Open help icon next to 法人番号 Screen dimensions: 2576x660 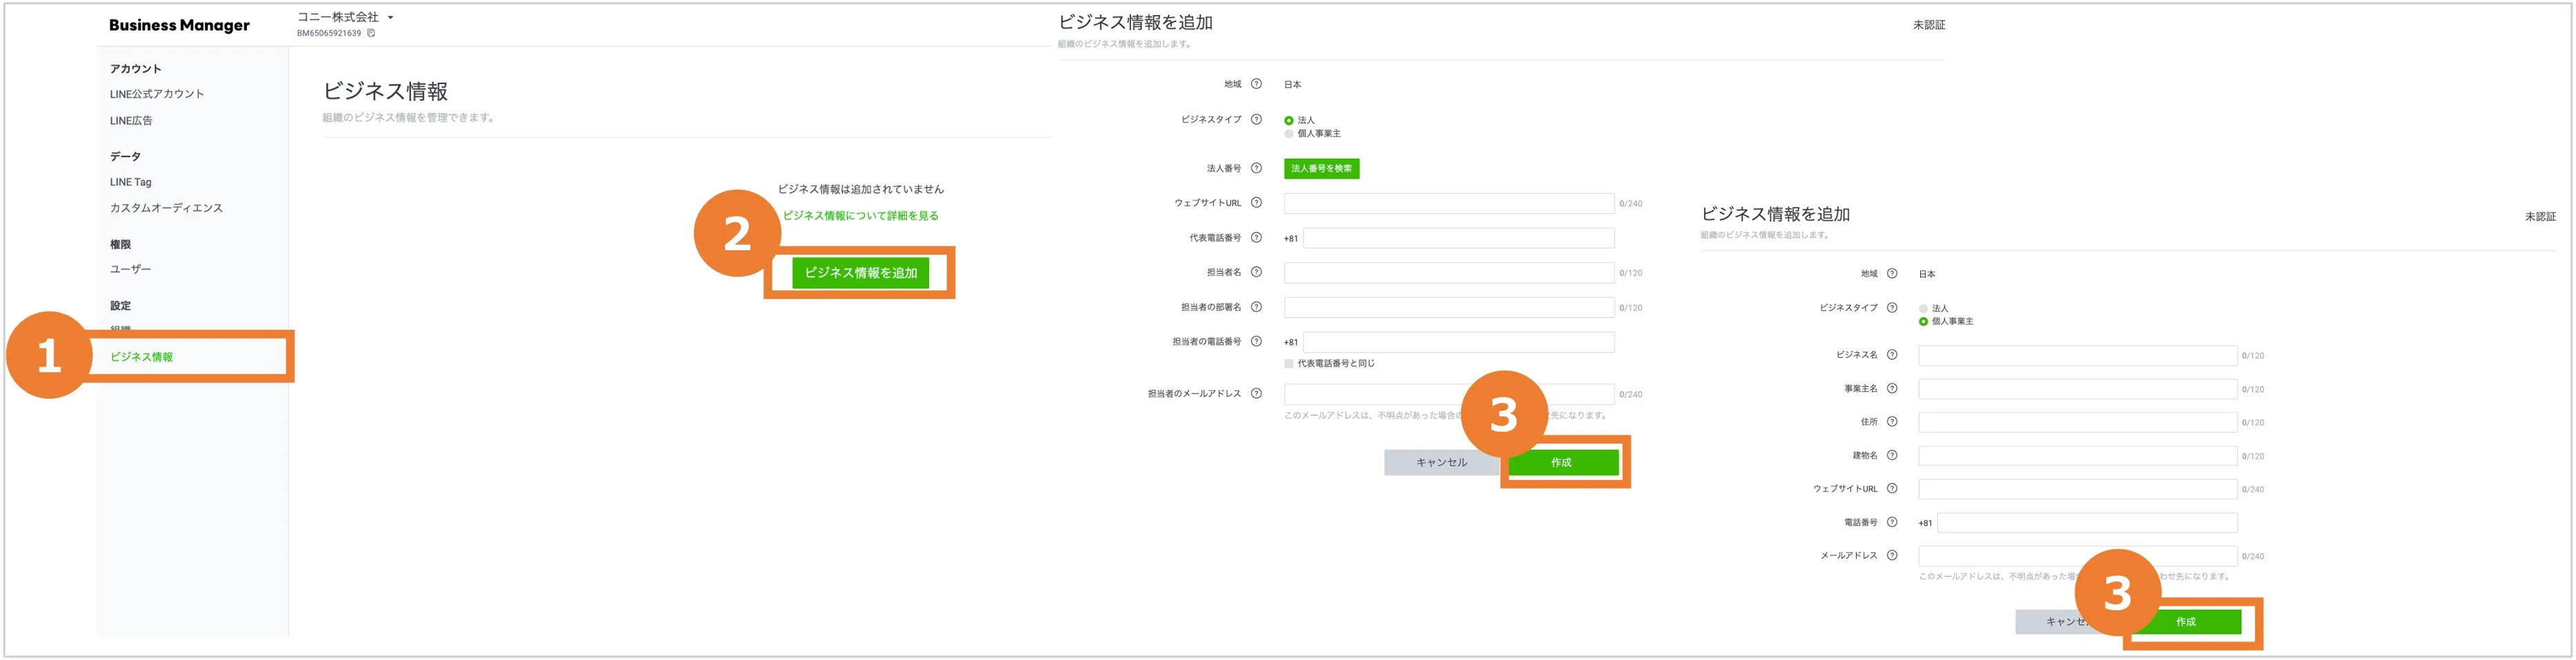pyautogui.click(x=1256, y=168)
